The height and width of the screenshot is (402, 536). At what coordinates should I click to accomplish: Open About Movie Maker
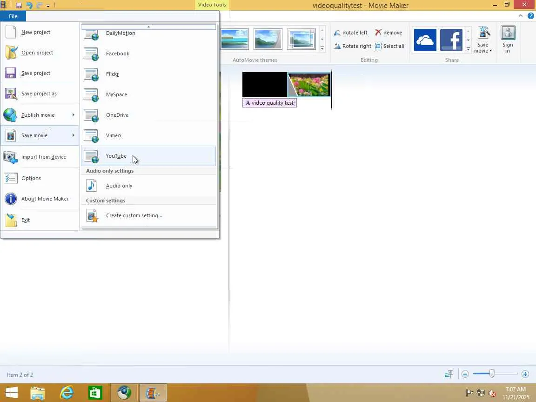40,199
